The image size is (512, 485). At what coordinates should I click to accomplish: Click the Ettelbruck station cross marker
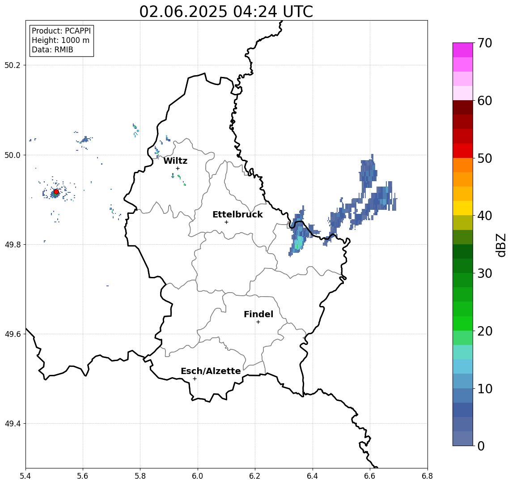226,222
